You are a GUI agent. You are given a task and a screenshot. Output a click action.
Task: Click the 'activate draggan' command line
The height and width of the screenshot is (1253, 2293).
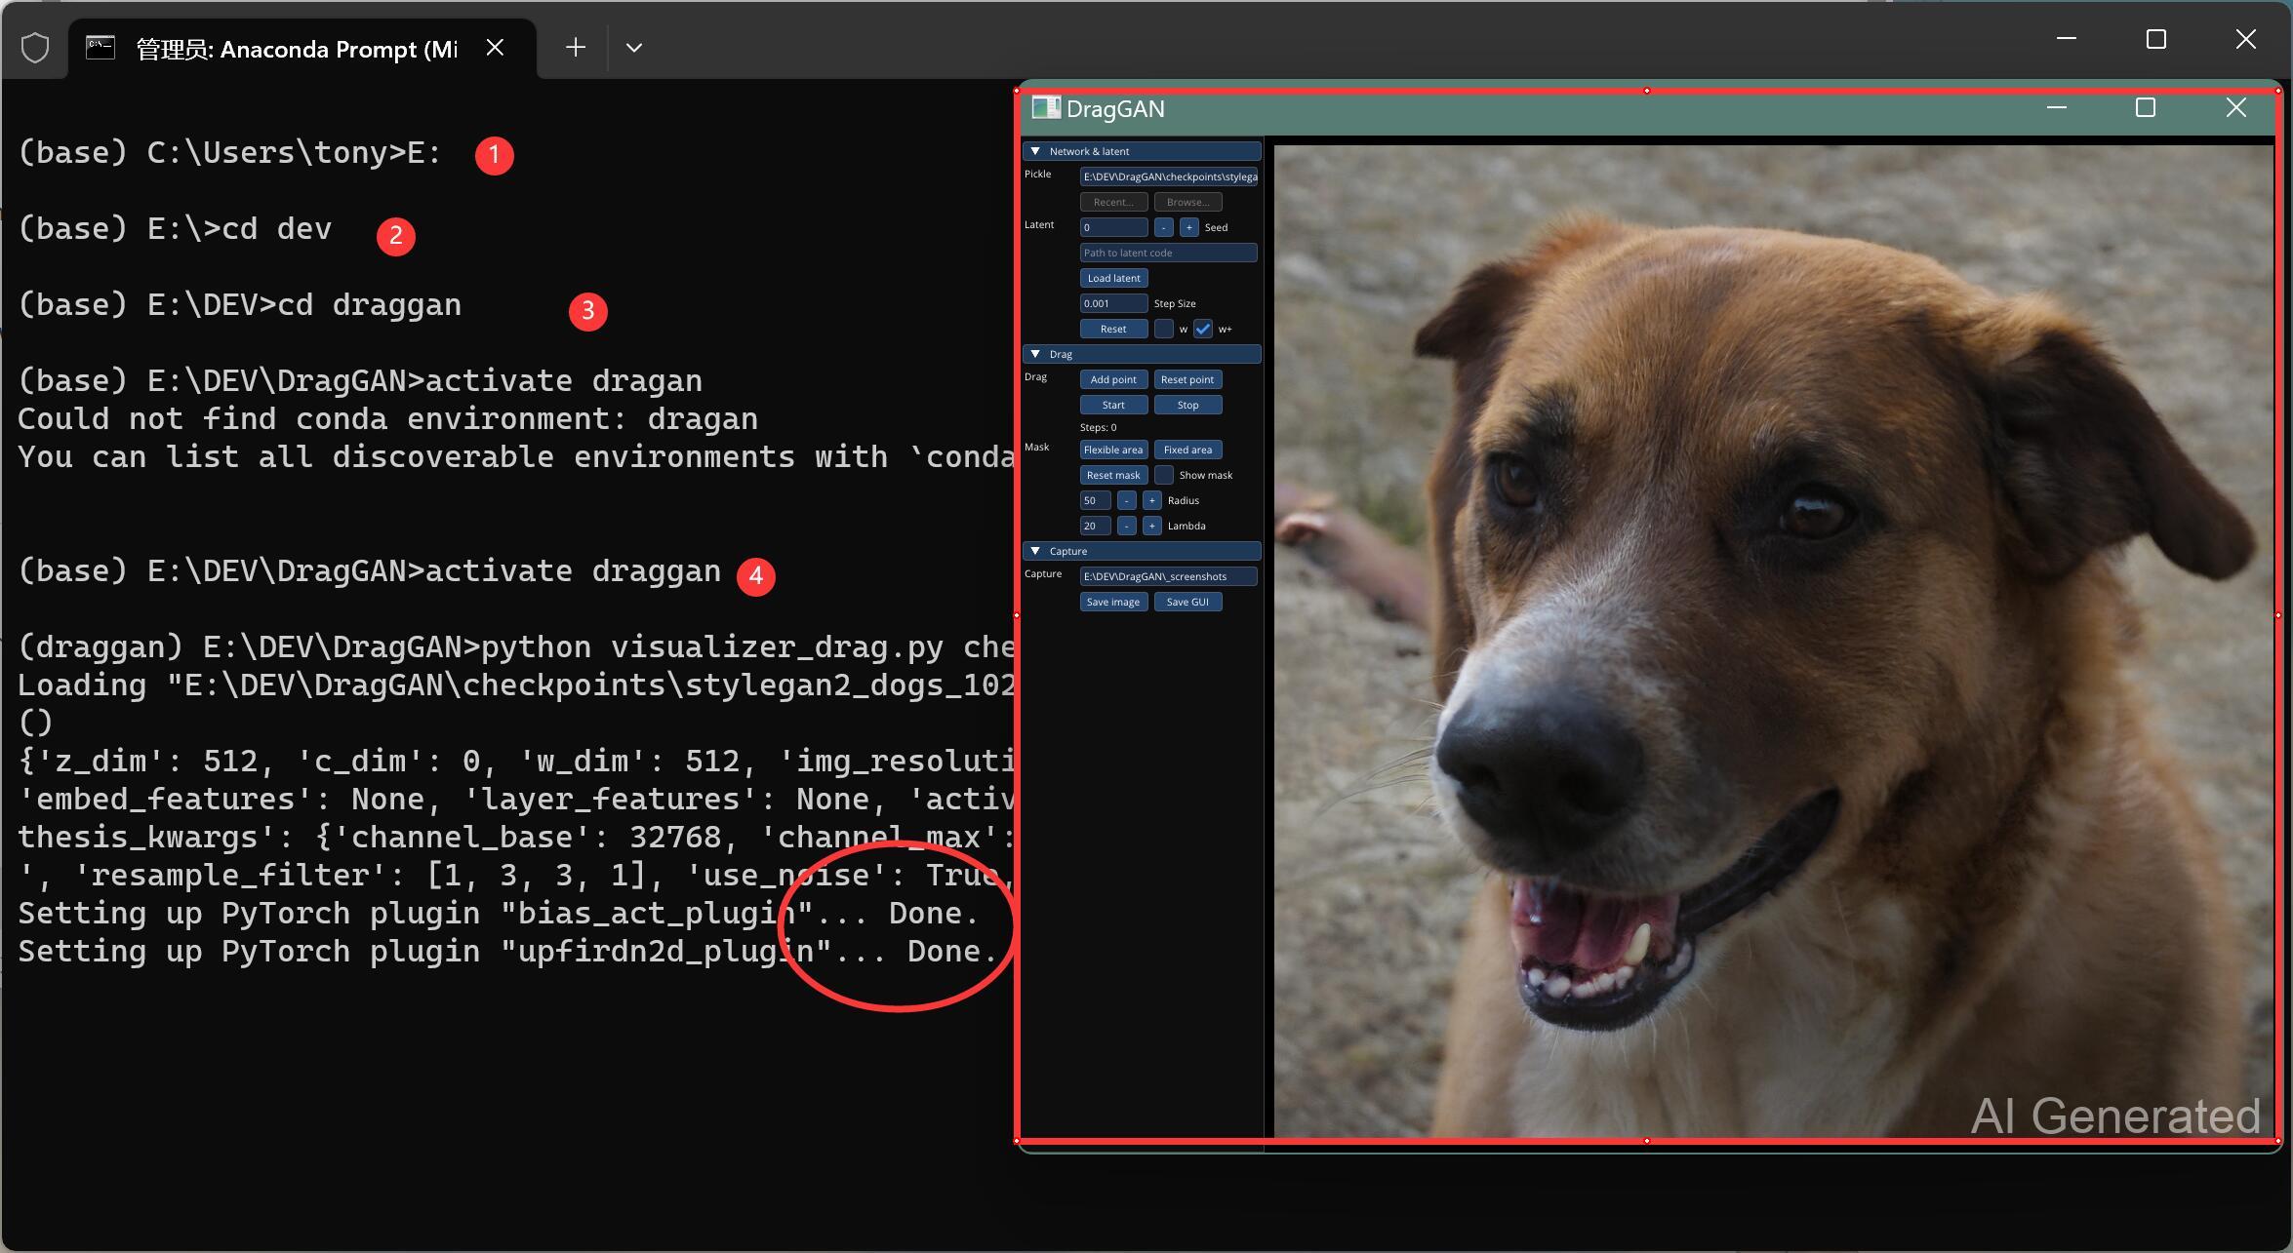(370, 571)
